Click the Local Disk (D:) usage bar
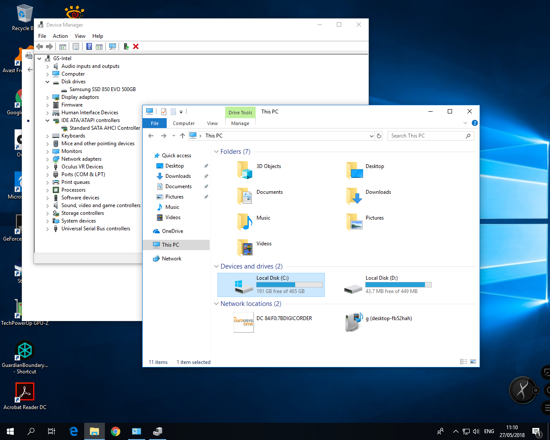 point(398,284)
